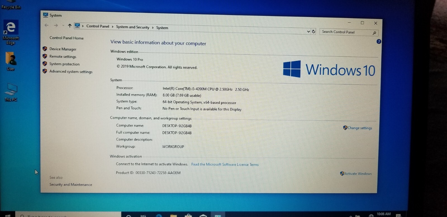Minimize the System window
Screen dimensions: 447x217
pyautogui.click(x=349, y=22)
